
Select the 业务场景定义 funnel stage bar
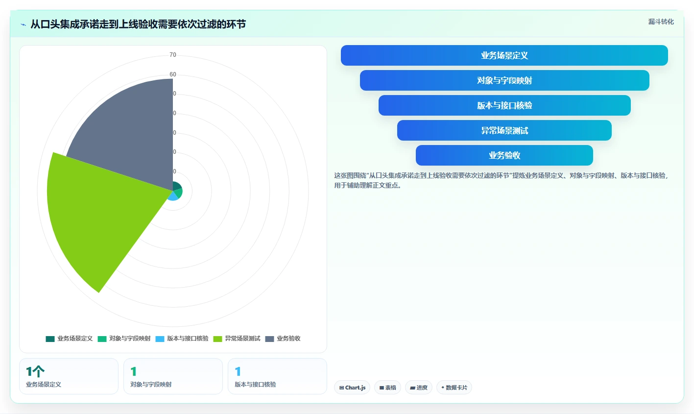(504, 55)
